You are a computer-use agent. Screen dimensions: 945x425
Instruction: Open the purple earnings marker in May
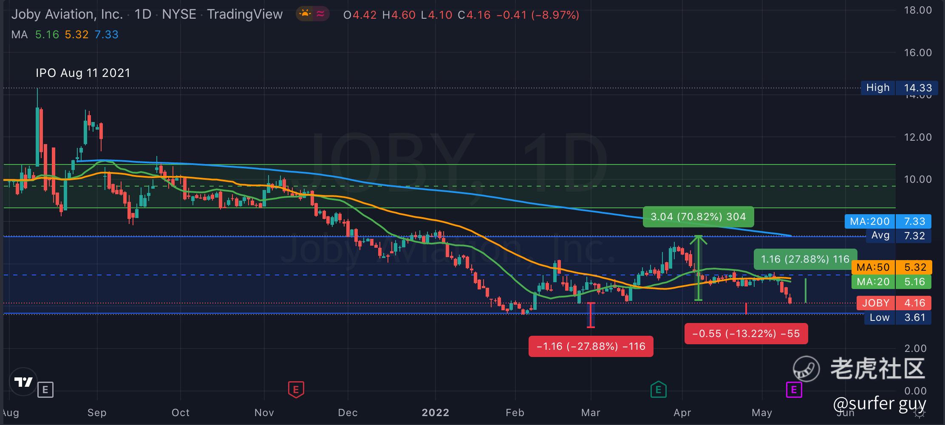click(x=794, y=389)
